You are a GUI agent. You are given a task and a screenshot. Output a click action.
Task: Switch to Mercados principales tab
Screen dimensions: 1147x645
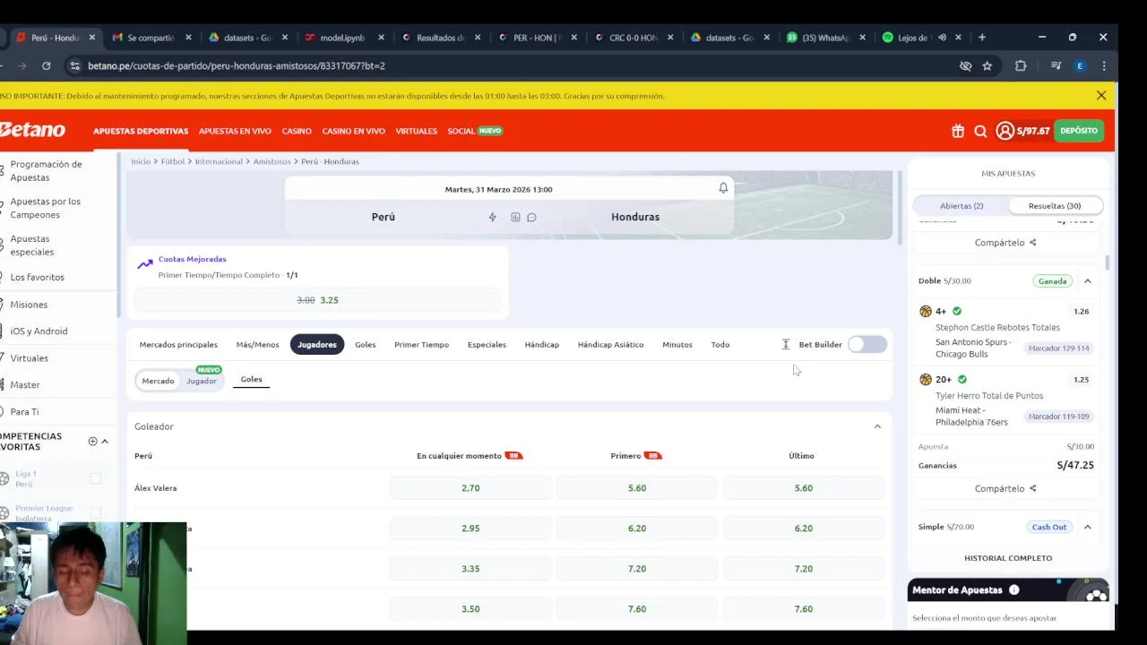pyautogui.click(x=178, y=344)
